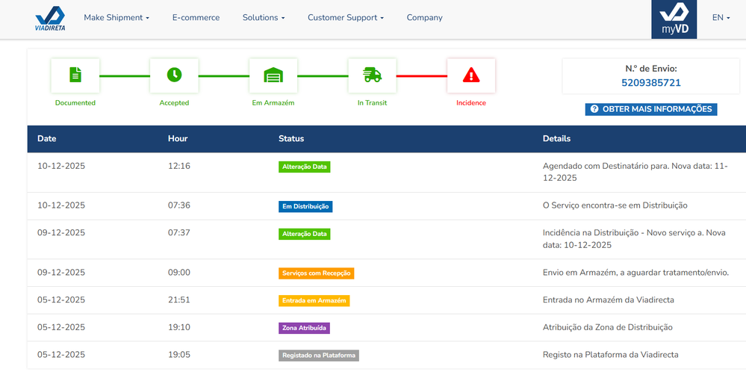This screenshot has width=746, height=375.
Task: Click the blue Em Distribuição status badge
Action: (305, 206)
